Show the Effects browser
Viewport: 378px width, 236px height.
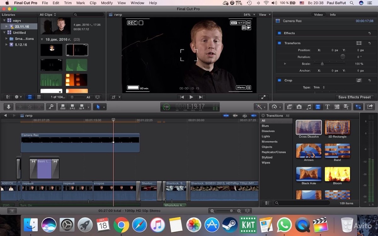coord(289,107)
